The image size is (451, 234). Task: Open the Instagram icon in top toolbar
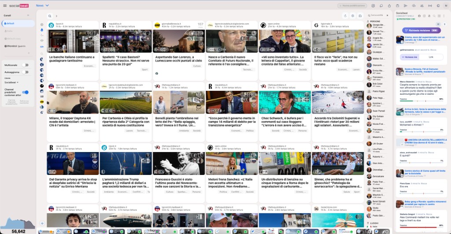point(373,5)
